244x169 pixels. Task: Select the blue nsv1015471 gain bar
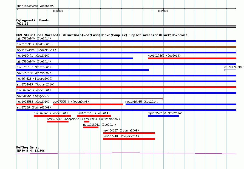74,58
